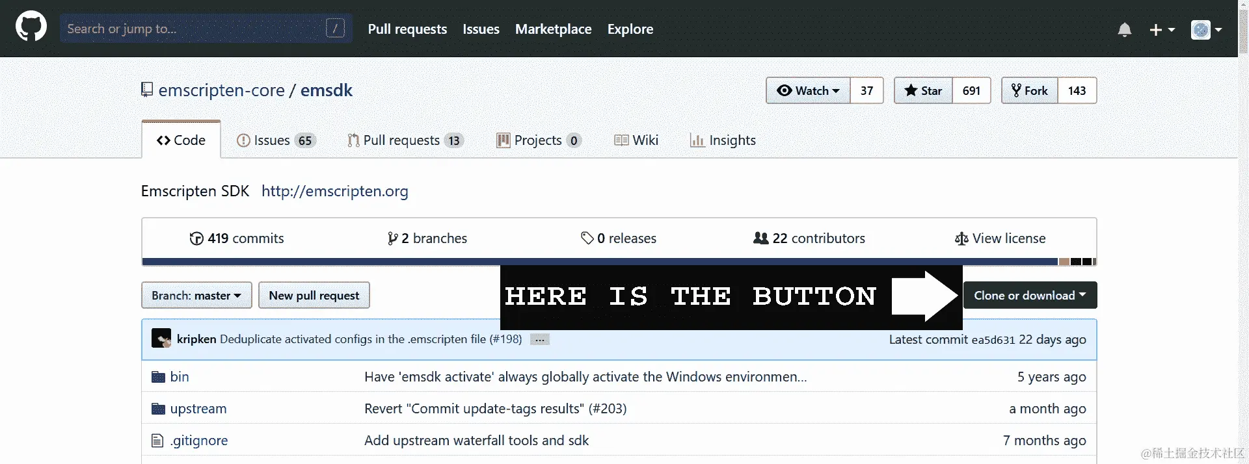Open the notifications bell
This screenshot has height=464, width=1249.
[1125, 30]
